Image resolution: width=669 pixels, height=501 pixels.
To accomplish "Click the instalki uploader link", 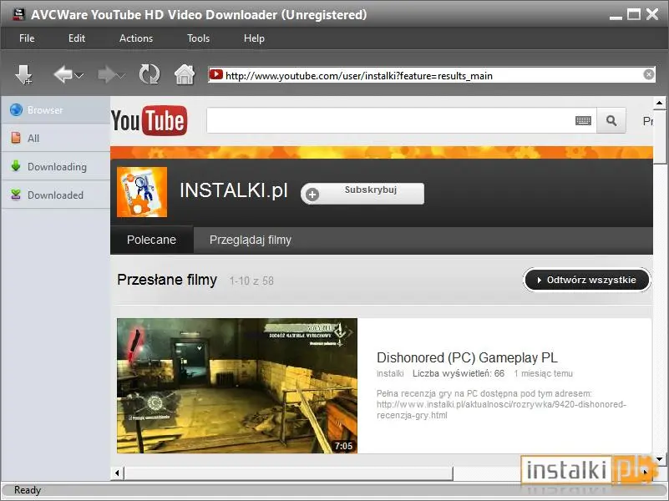I will 390,373.
